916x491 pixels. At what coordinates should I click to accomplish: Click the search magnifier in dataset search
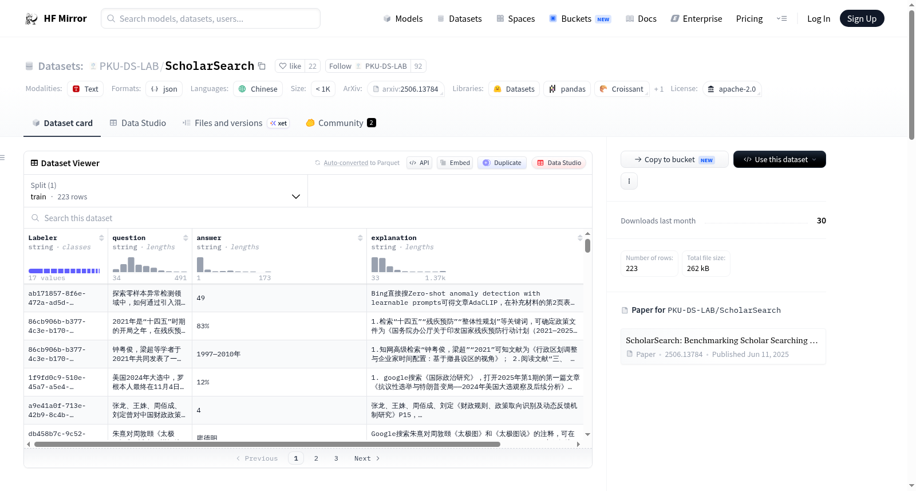(x=35, y=218)
